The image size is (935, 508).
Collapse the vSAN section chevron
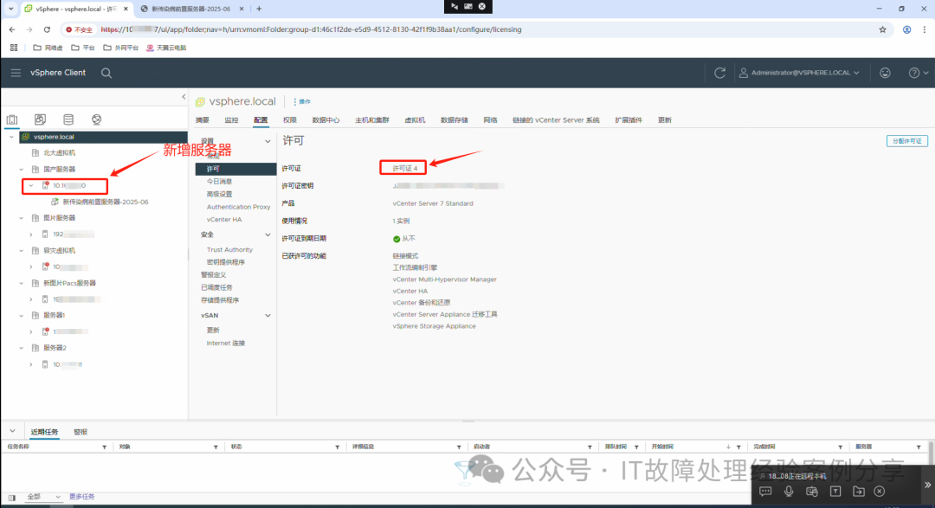pyautogui.click(x=268, y=315)
